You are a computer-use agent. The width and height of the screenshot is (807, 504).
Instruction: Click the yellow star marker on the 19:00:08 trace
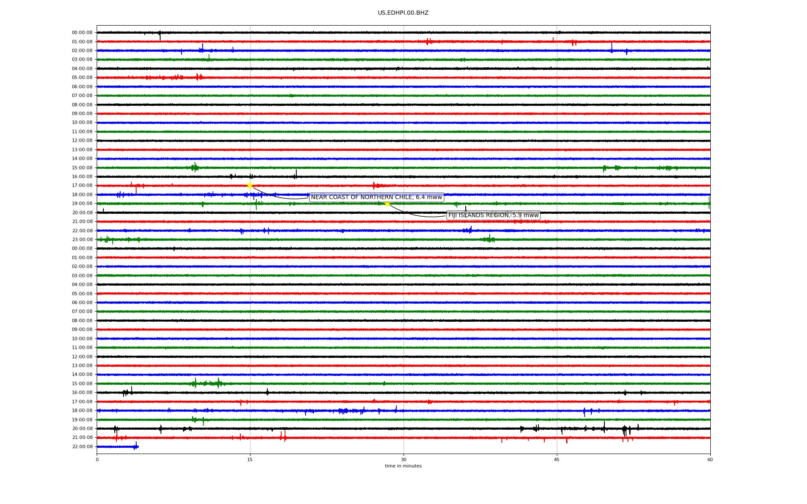tap(387, 204)
